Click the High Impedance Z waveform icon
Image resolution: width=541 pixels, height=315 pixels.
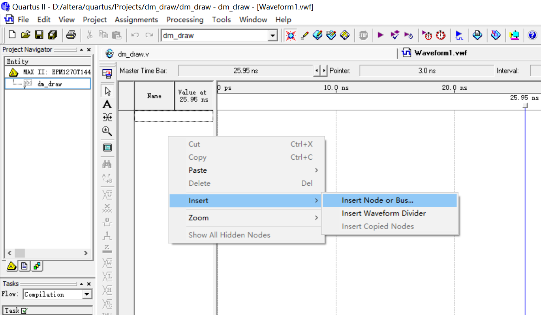107,249
